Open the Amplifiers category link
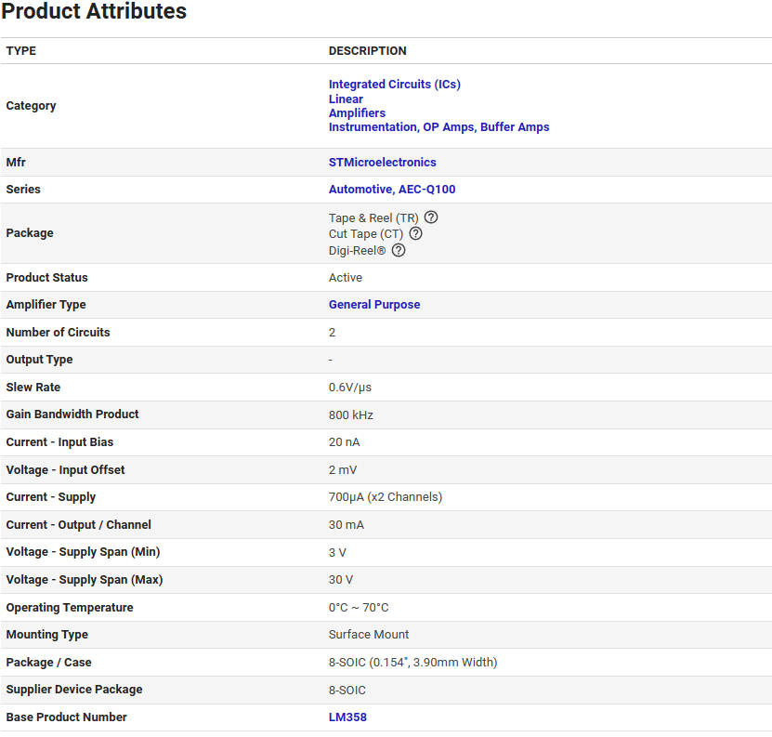The image size is (772, 737). click(x=357, y=112)
